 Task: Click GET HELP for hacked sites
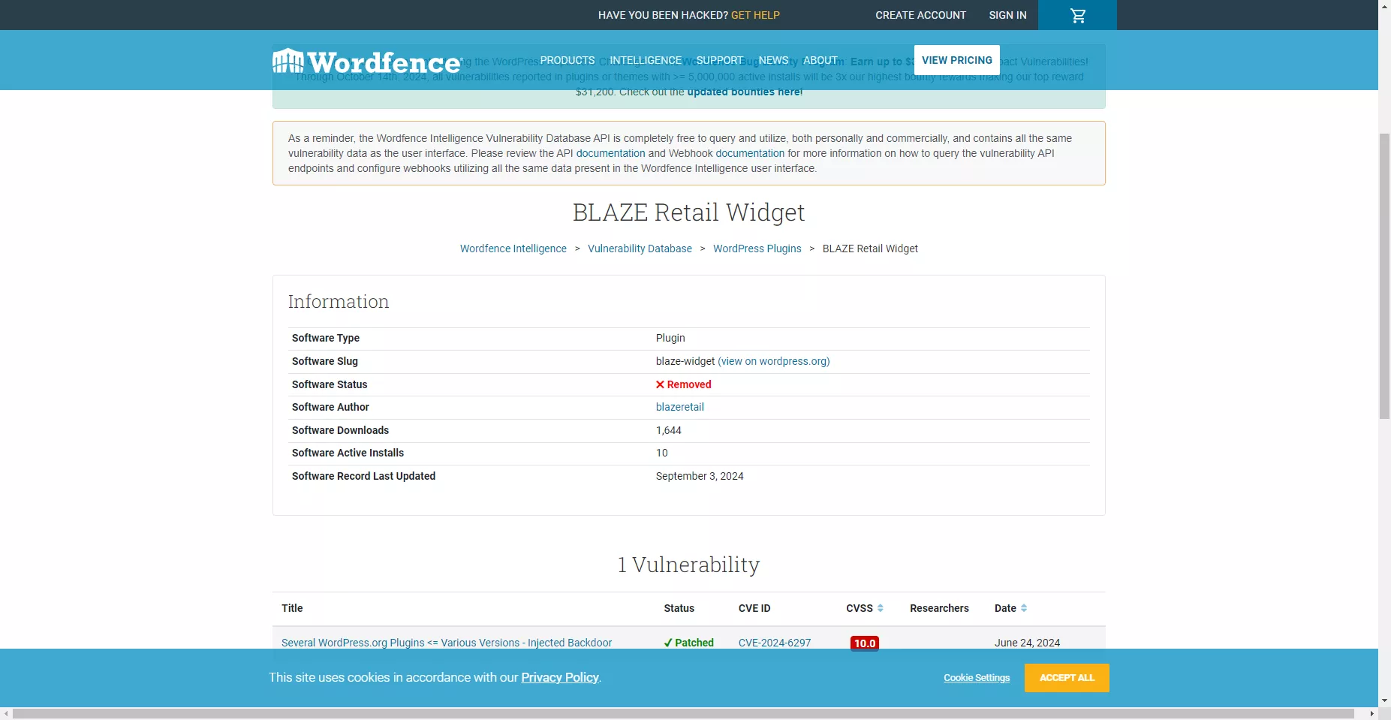click(755, 15)
